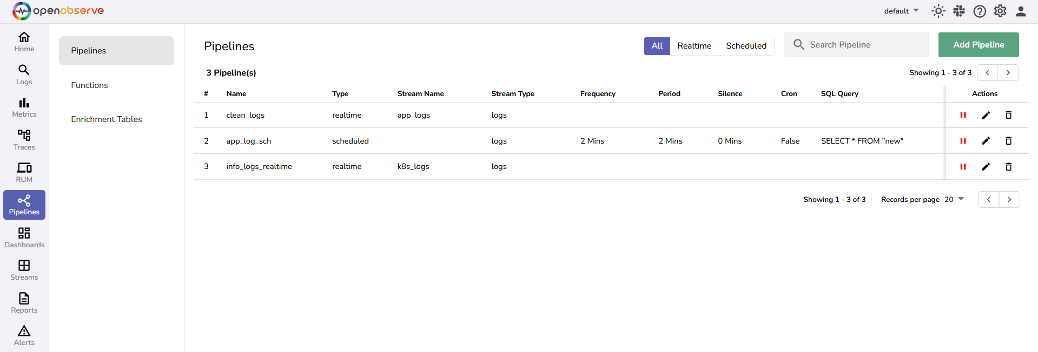Pause the clean_logs pipeline
The image size is (1038, 352).
click(963, 115)
